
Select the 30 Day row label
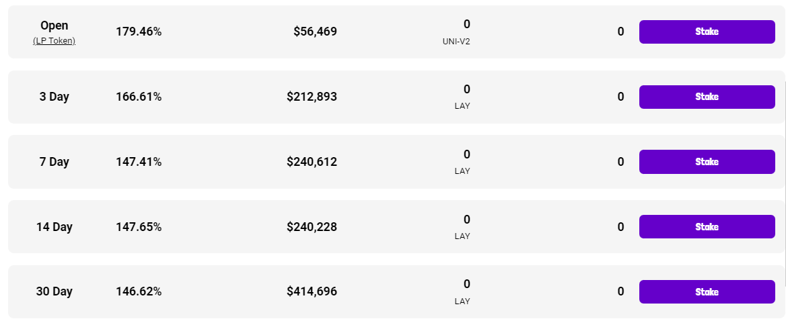[x=54, y=292]
